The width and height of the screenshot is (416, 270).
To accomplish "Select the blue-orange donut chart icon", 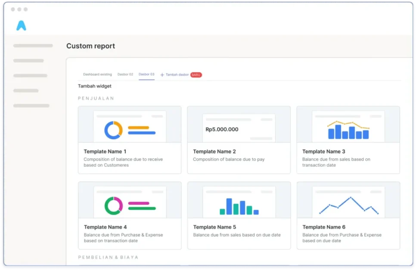I will point(113,130).
